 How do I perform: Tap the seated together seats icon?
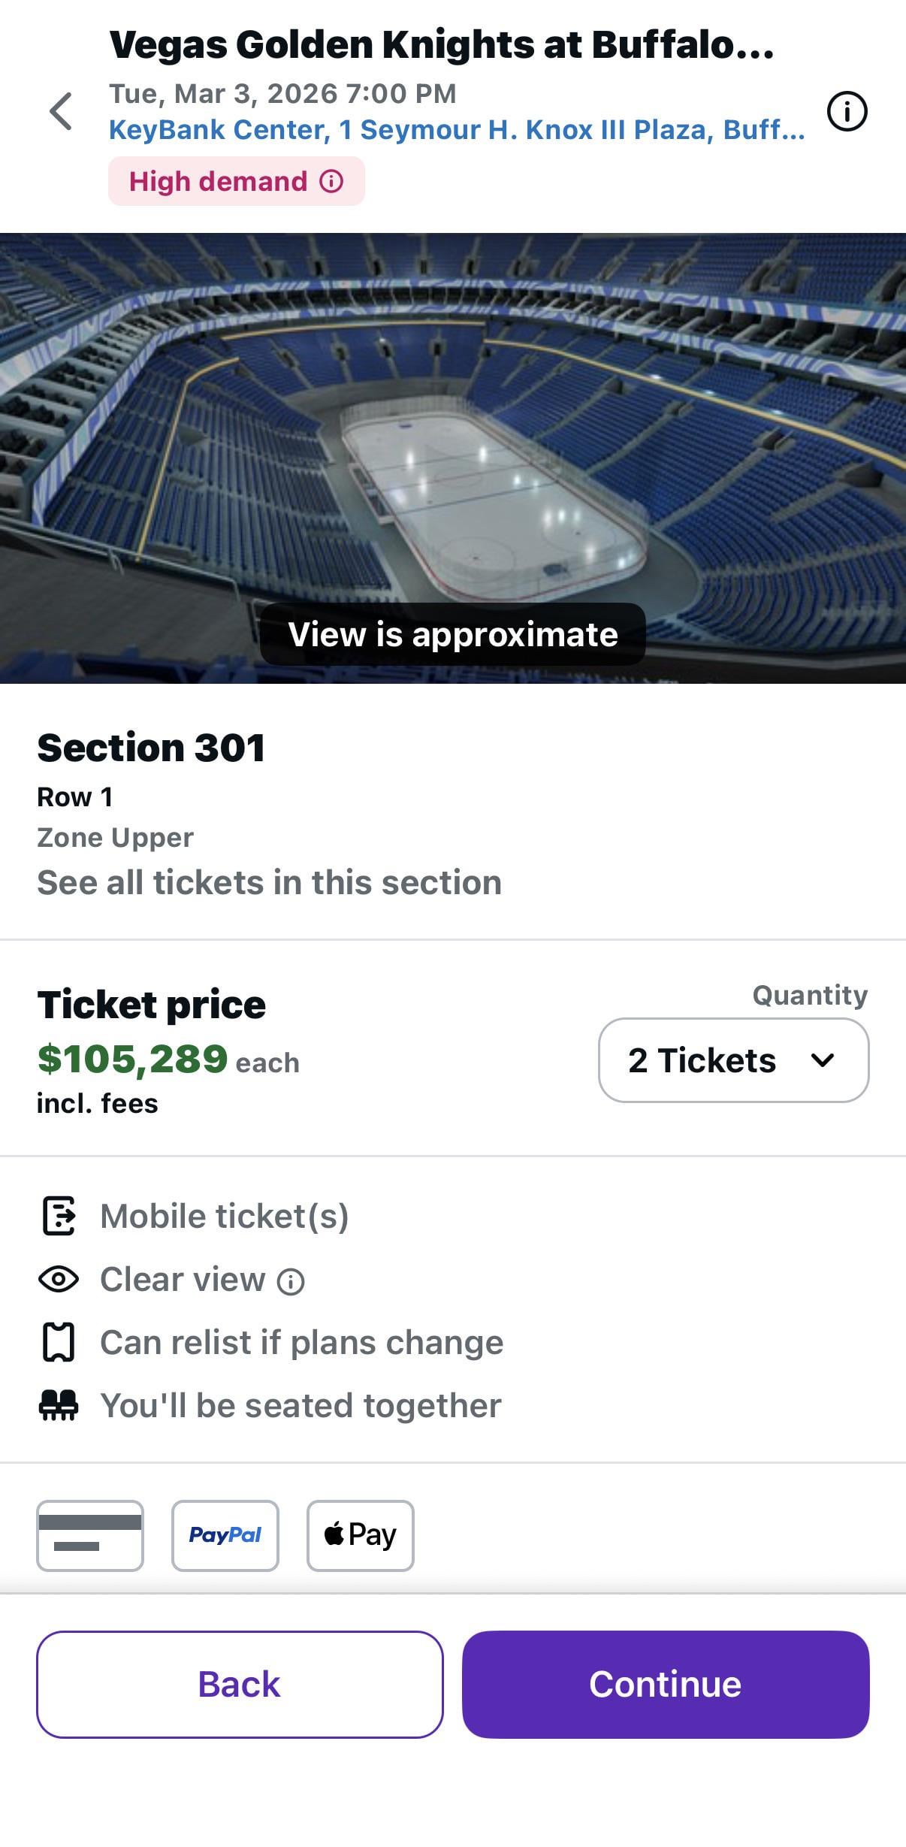tap(59, 1405)
